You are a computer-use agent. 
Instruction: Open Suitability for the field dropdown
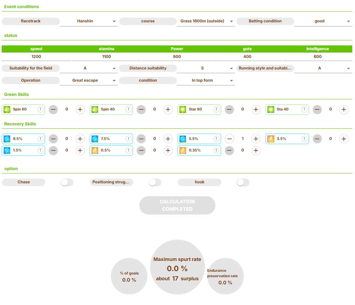click(x=89, y=68)
